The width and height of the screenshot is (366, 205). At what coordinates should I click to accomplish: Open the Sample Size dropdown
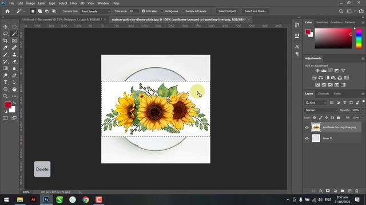(x=95, y=11)
